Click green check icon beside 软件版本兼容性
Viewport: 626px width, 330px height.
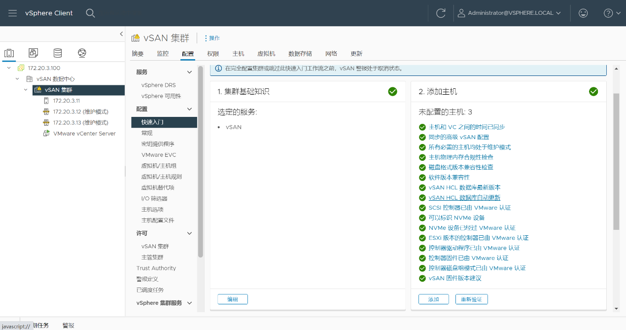tap(422, 177)
